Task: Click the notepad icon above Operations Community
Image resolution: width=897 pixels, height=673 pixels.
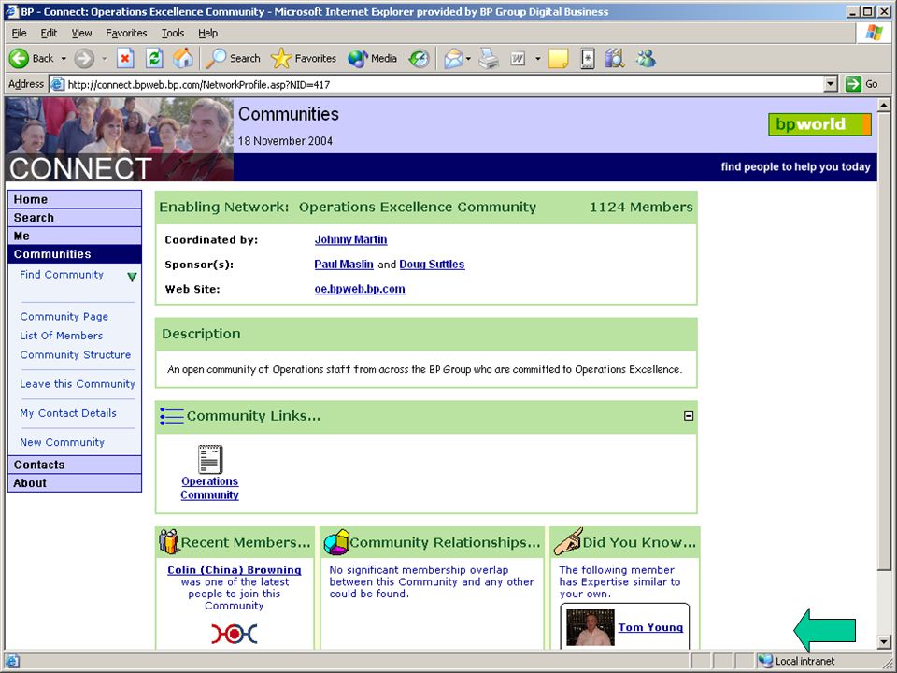Action: (x=210, y=459)
